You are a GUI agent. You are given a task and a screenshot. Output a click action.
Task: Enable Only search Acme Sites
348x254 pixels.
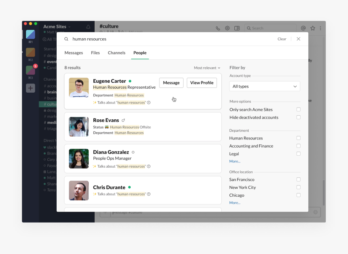pos(298,109)
